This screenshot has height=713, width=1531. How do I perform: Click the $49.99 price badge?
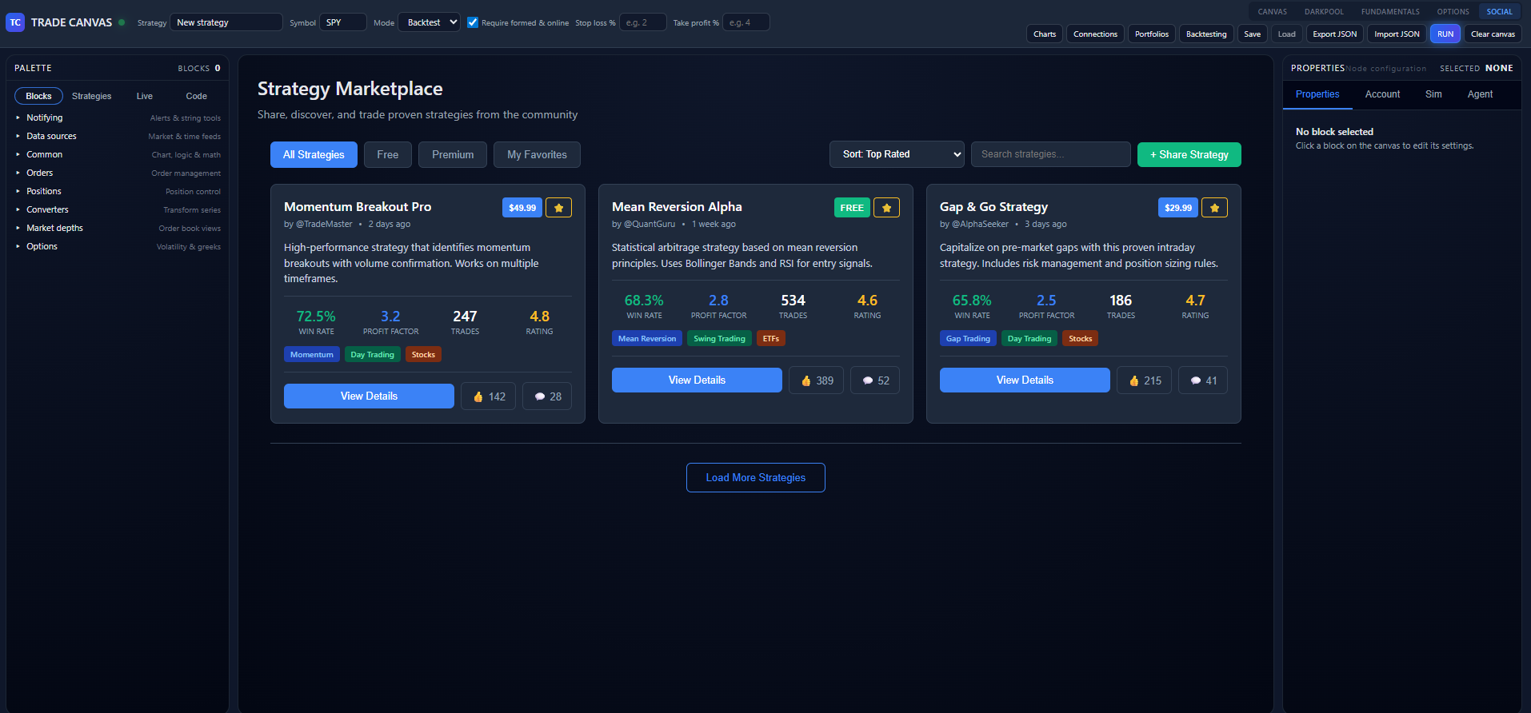point(522,208)
